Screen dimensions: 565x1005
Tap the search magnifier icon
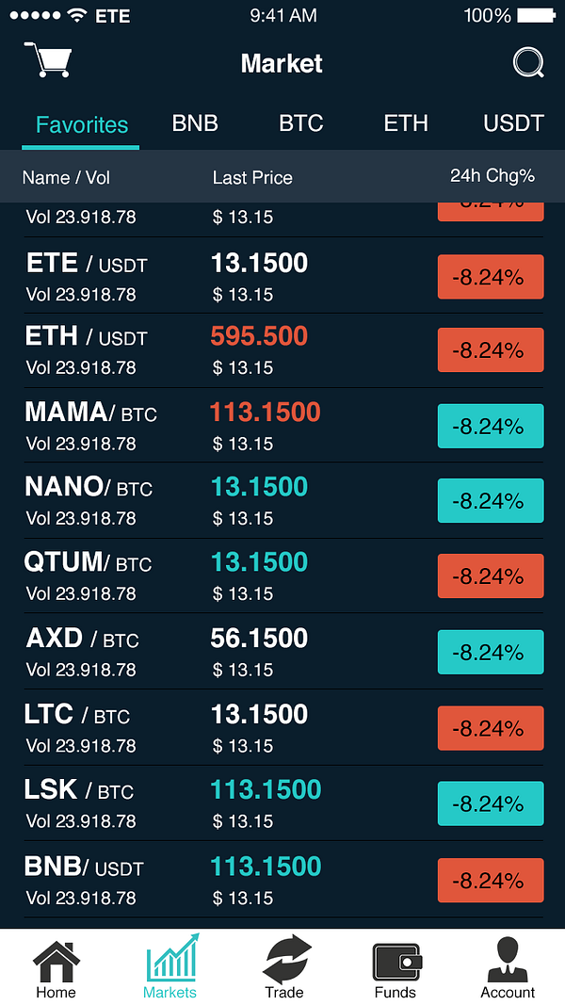pos(529,63)
